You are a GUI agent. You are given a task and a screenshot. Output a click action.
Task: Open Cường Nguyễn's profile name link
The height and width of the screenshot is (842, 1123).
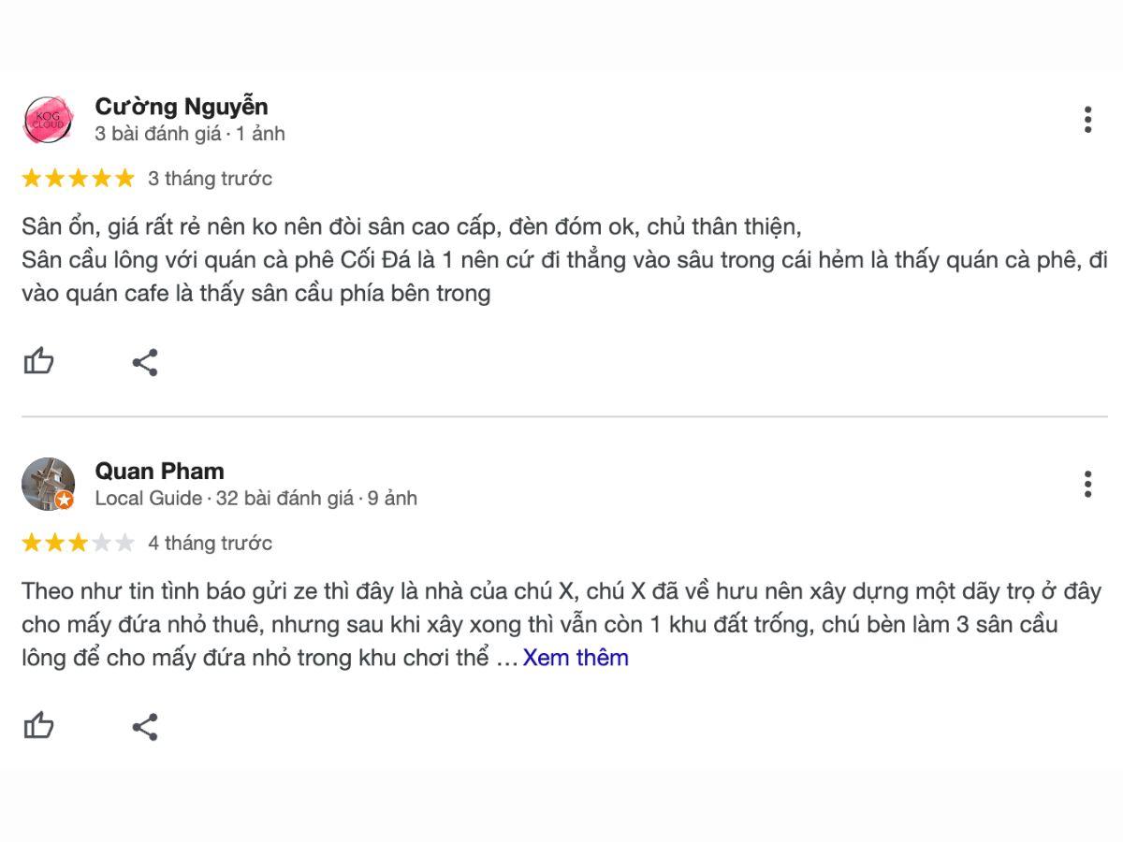(181, 106)
